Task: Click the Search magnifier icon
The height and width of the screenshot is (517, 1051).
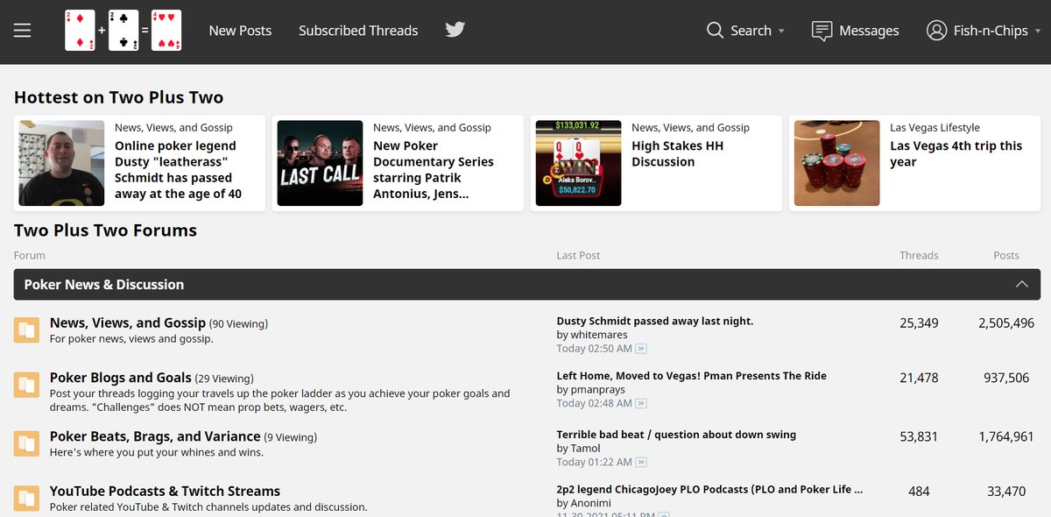Action: coord(716,31)
